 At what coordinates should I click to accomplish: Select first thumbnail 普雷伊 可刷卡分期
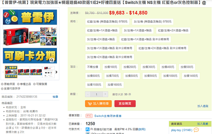click(x=11, y=72)
